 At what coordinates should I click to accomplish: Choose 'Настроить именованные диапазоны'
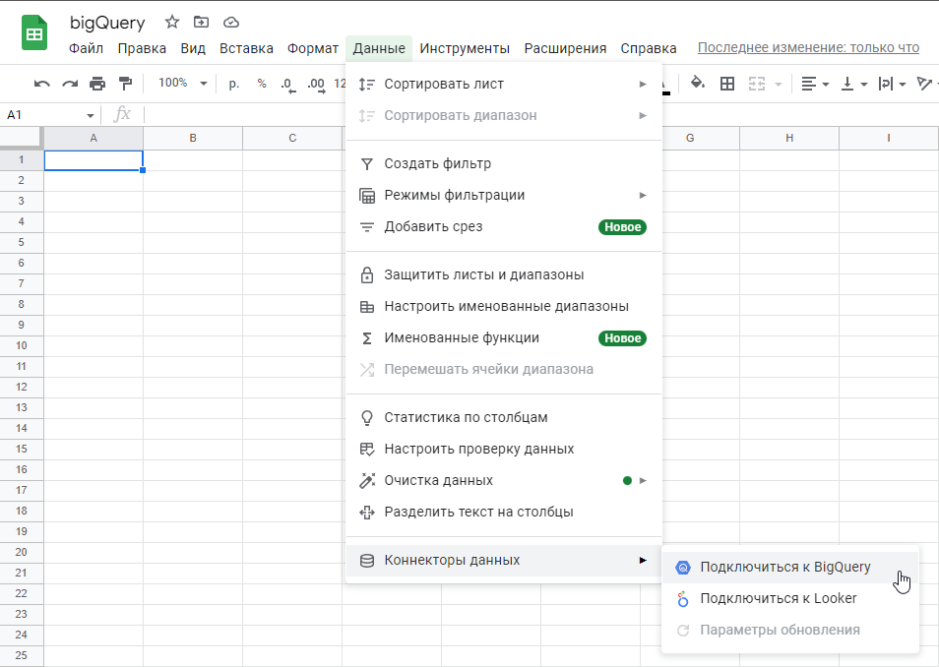[504, 307]
